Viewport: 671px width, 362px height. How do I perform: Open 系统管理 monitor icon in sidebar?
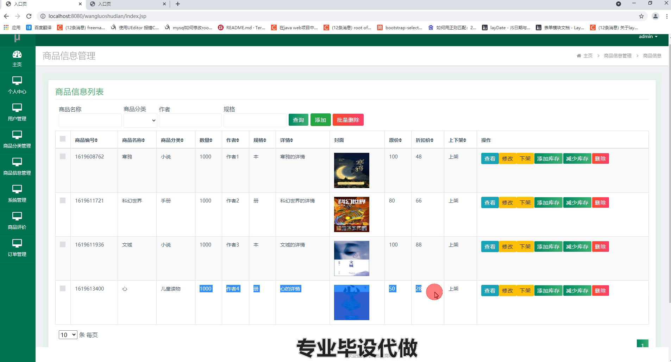[x=17, y=189]
